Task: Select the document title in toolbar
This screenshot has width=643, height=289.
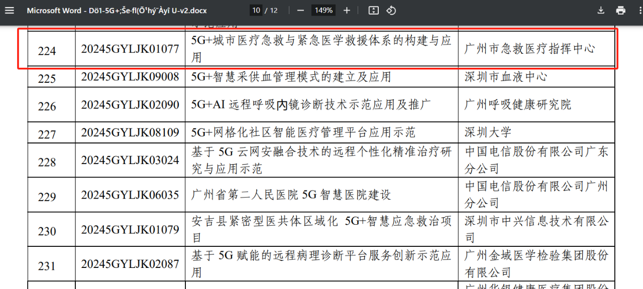Action: 117,11
